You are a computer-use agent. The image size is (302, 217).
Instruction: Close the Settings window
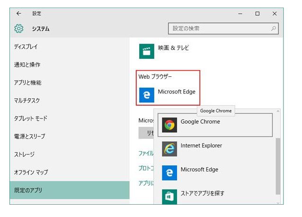tap(275, 14)
